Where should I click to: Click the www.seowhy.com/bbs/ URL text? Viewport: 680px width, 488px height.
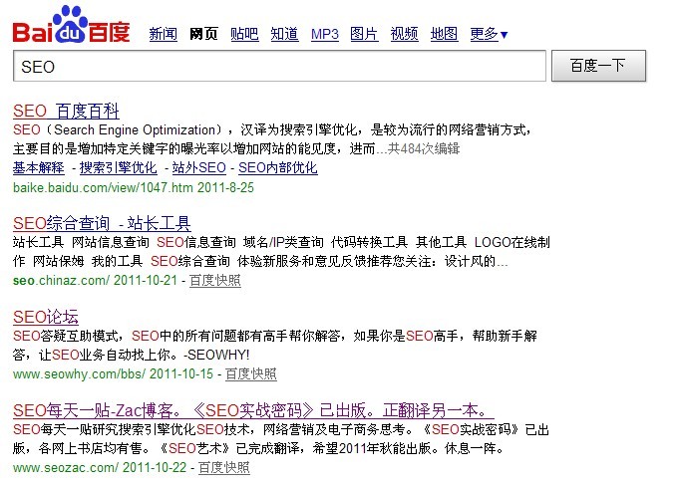pos(79,374)
